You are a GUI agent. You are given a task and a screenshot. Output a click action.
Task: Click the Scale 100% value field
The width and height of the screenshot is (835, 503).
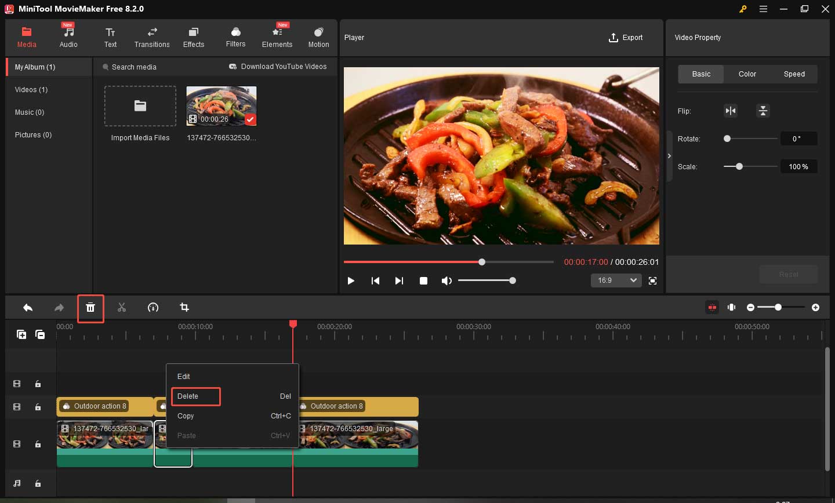[x=798, y=166]
